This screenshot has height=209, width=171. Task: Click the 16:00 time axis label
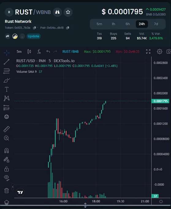click(63, 201)
